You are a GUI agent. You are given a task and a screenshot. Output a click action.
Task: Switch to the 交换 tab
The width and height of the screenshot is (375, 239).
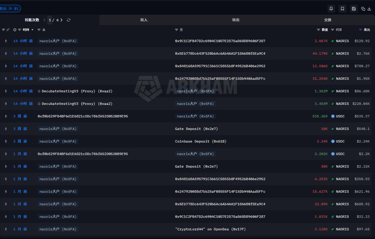tap(327, 20)
